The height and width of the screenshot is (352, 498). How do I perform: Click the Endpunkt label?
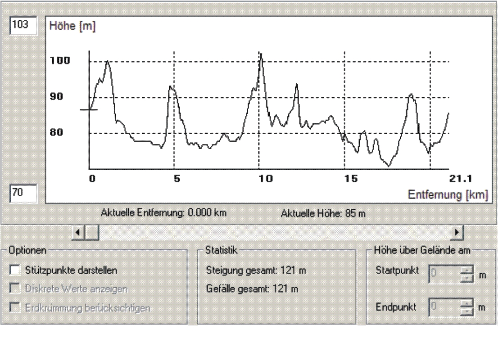click(396, 307)
